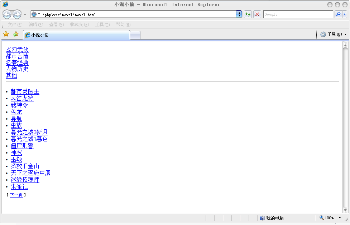Viewport: 350px width, 225px height.
Task: Open the zoom level dropdown arrow
Action: tap(340, 218)
